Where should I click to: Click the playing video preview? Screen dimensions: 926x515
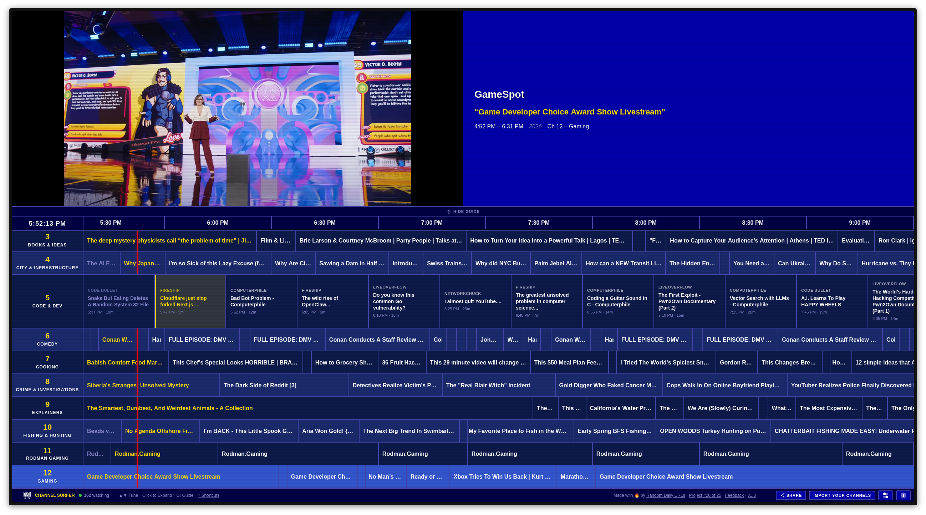[237, 108]
